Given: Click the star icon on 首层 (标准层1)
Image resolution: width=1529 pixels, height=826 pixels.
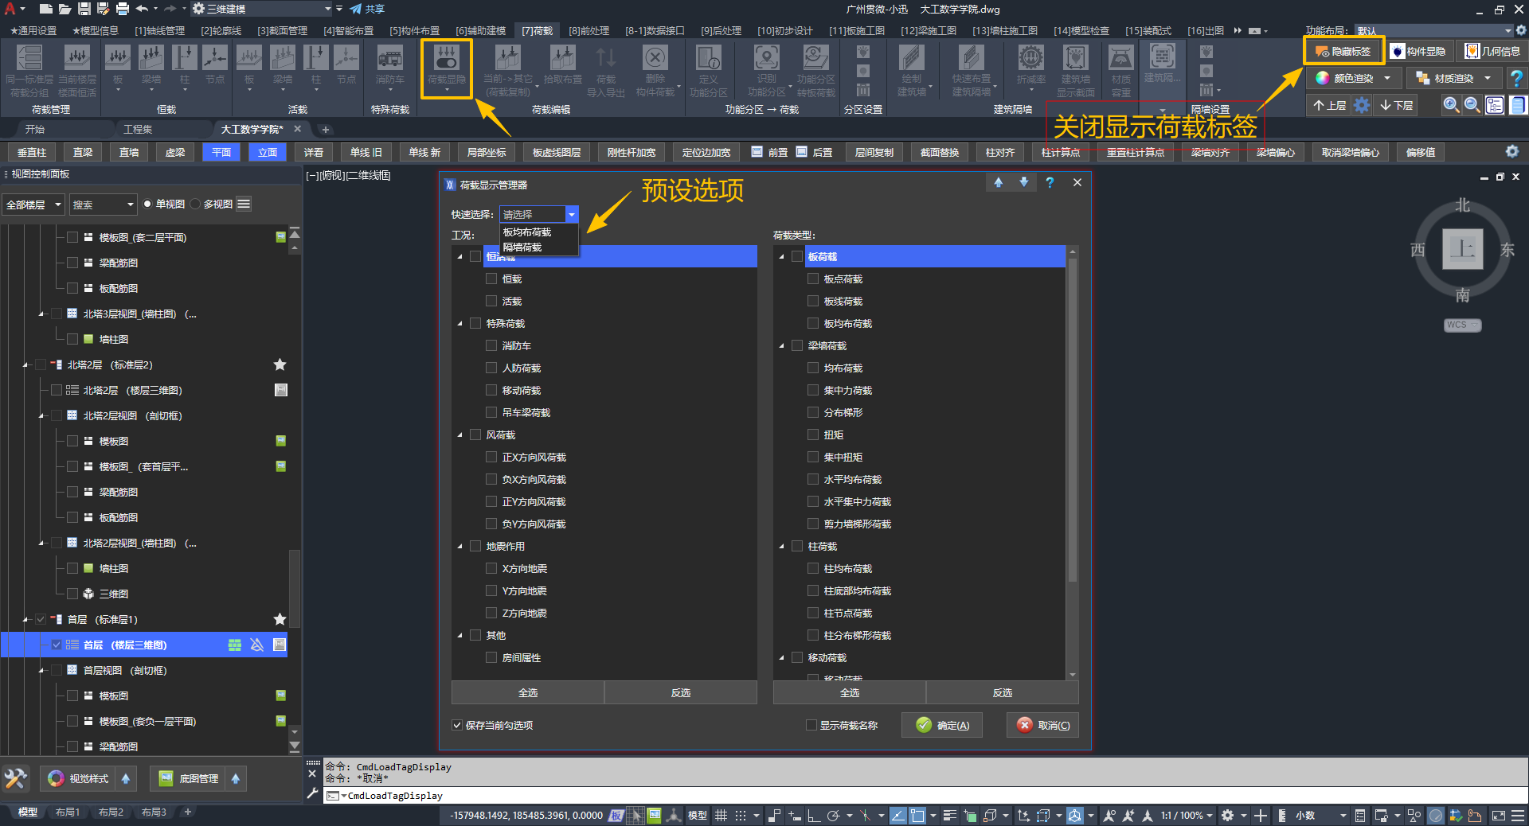Looking at the screenshot, I should pos(280,619).
